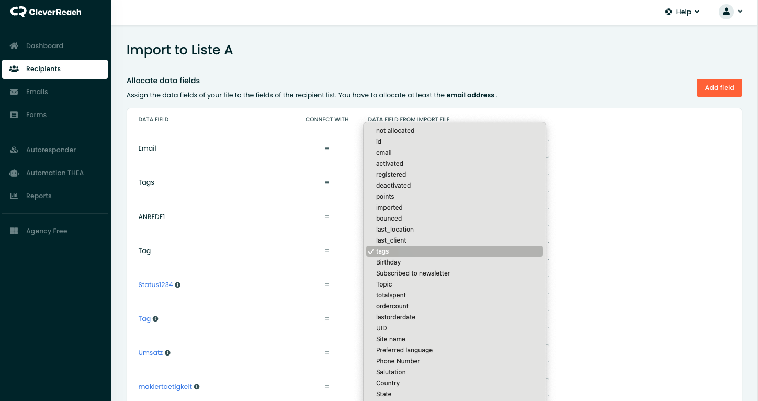Open Agency Free from its grid icon
The width and height of the screenshot is (758, 401).
(x=14, y=231)
